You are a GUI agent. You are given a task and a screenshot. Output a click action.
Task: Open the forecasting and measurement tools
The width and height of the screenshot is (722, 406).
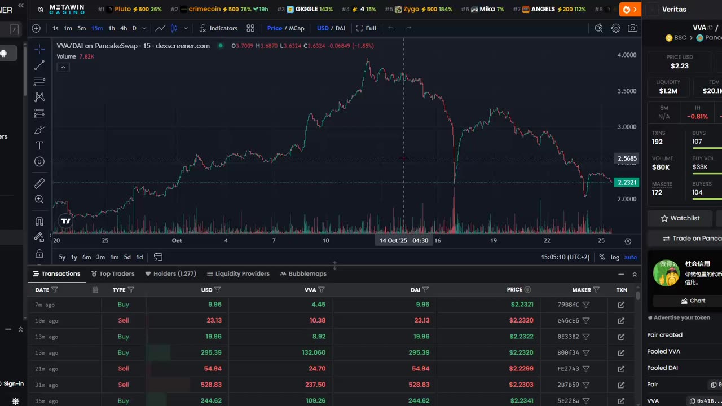(x=39, y=114)
